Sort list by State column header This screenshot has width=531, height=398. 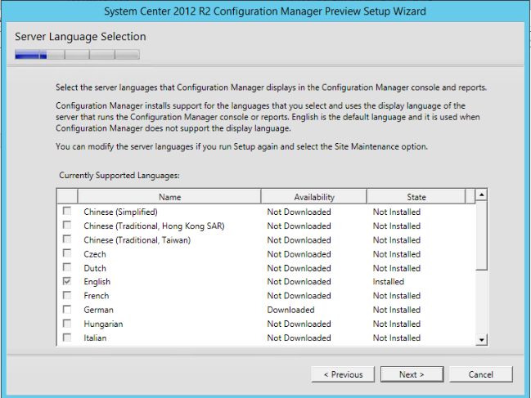(416, 197)
